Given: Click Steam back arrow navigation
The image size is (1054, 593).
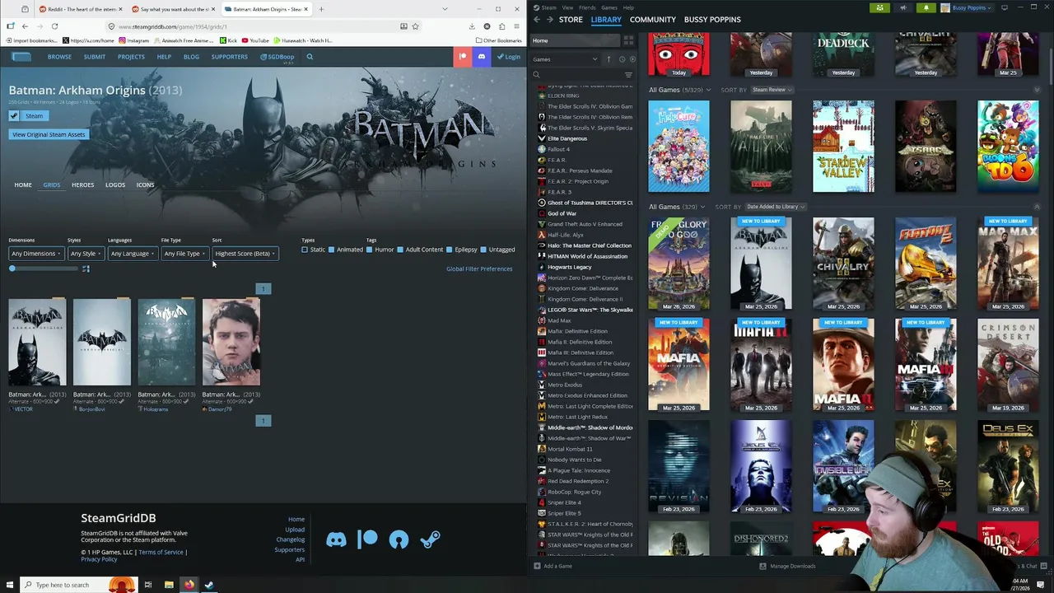Looking at the screenshot, I should (x=537, y=20).
